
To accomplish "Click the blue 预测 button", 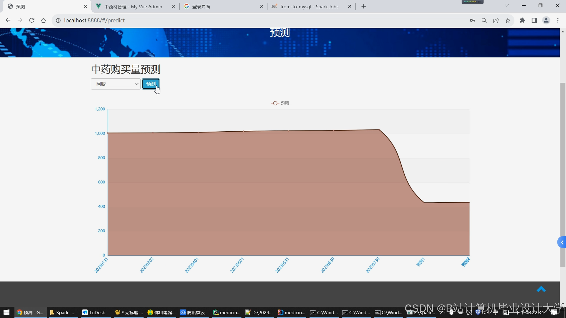I will (x=151, y=84).
